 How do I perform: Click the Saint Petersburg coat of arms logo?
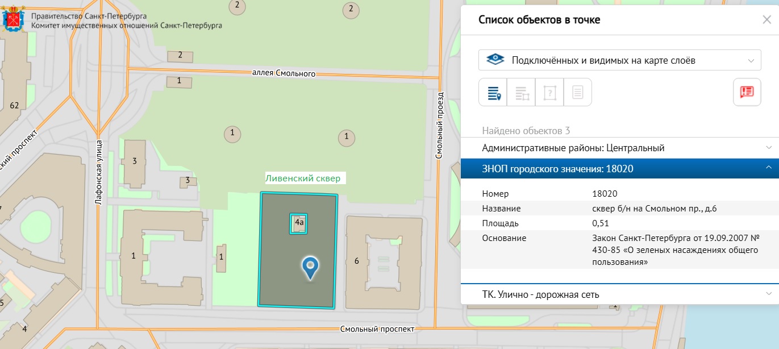pyautogui.click(x=14, y=20)
